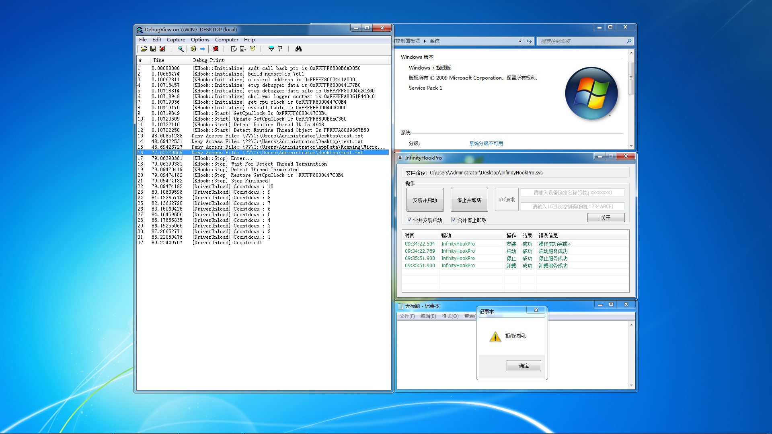Open the Options menu in DebugView
The image size is (772, 434).
click(200, 40)
